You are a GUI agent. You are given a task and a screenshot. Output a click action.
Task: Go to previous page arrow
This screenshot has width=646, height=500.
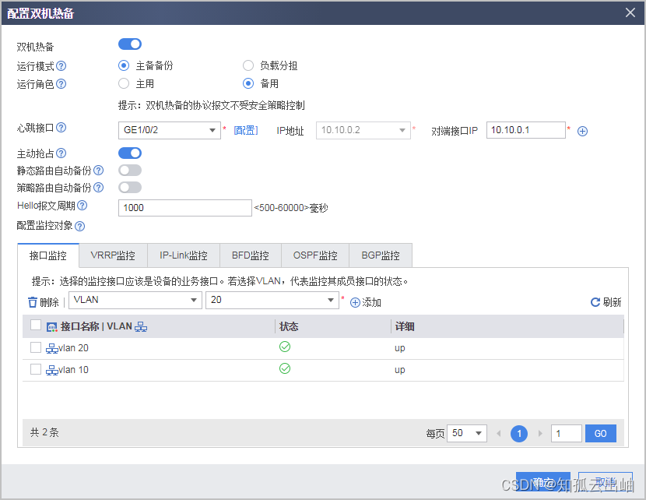click(498, 433)
